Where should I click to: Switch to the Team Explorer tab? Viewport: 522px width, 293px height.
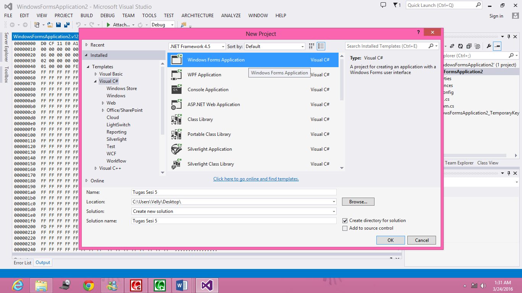[x=459, y=163]
